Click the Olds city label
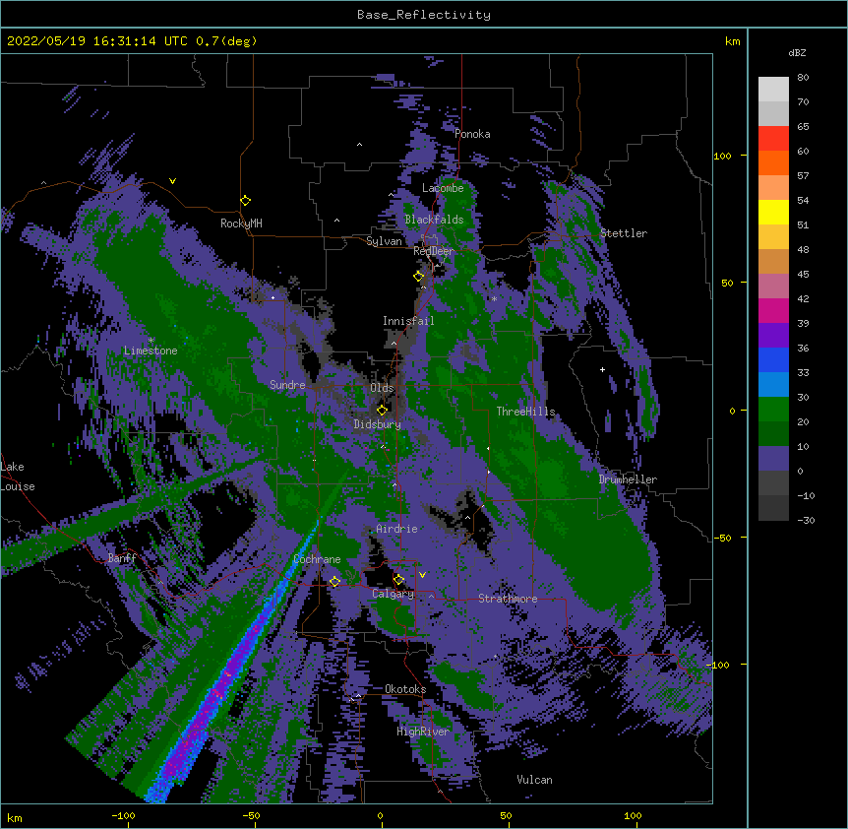 (382, 388)
